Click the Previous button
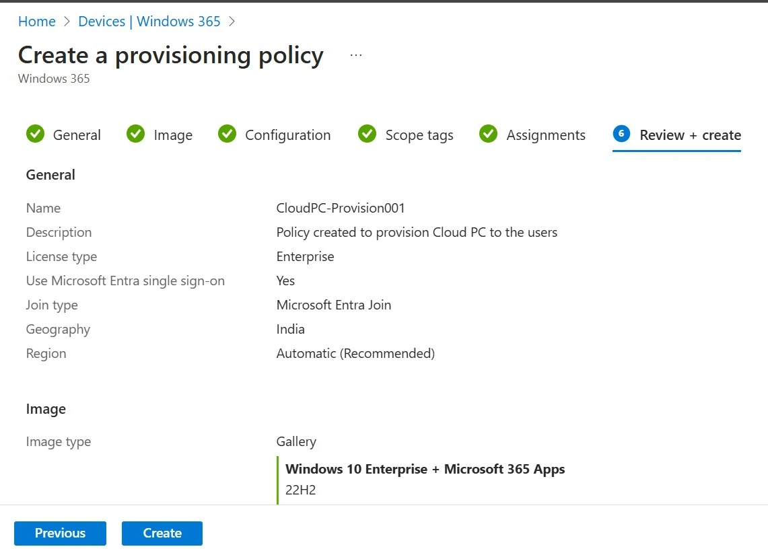Screen dimensions: 768x553 (x=60, y=533)
